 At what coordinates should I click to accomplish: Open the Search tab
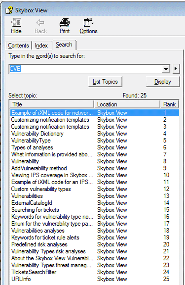[64, 45]
